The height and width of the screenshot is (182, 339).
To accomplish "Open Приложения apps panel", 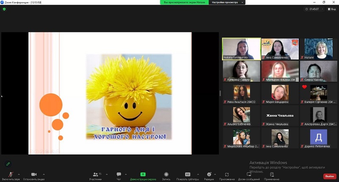I will [227, 175].
